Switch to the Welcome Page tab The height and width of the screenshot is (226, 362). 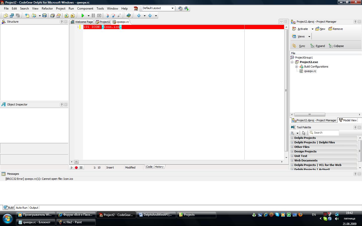click(x=82, y=22)
